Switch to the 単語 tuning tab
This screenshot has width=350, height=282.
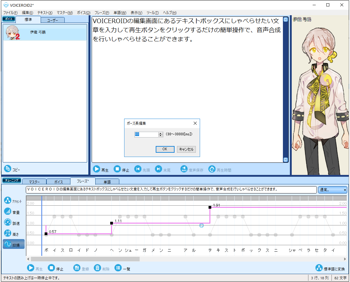click(x=107, y=182)
